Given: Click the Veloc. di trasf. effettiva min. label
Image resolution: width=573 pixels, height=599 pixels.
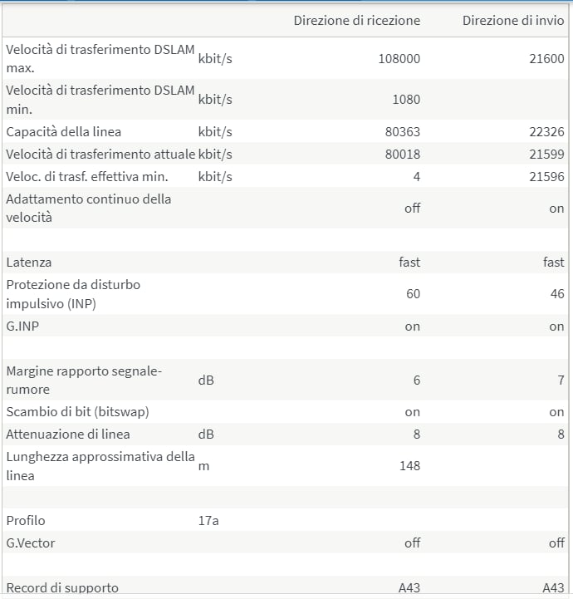Looking at the screenshot, I should pos(87,176).
